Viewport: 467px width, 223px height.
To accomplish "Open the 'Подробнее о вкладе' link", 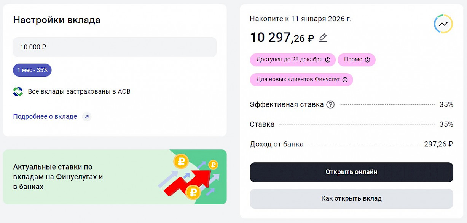I will click(x=45, y=116).
